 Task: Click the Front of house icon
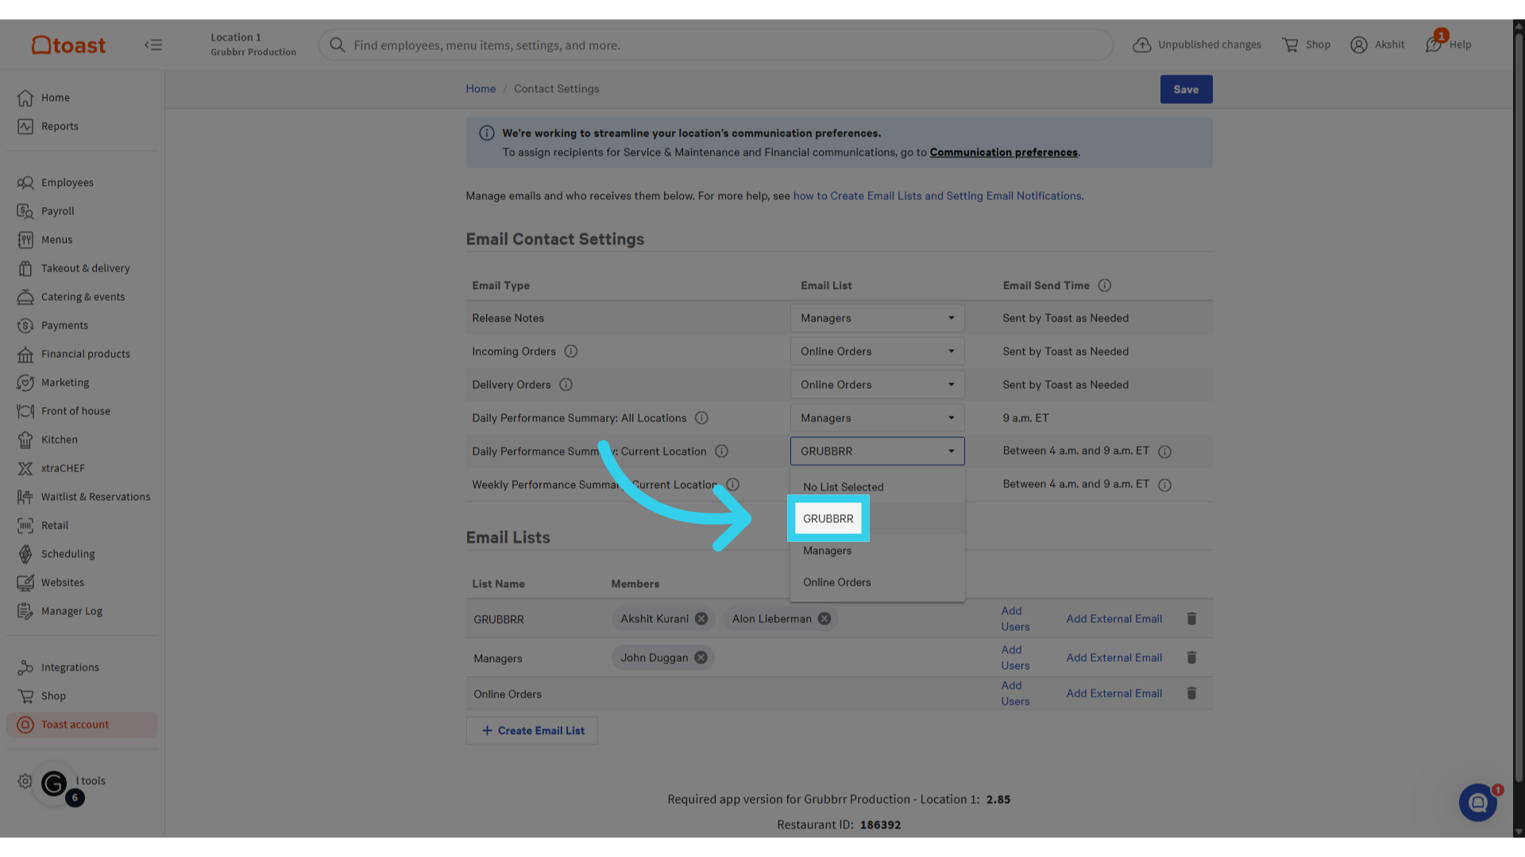[x=25, y=411]
